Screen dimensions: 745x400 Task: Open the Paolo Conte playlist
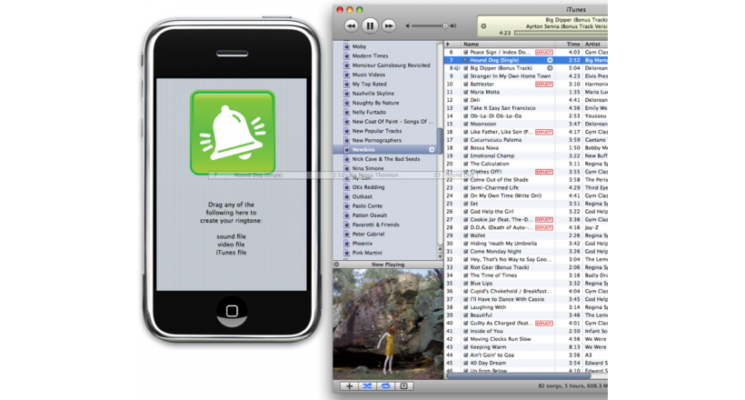click(x=367, y=206)
